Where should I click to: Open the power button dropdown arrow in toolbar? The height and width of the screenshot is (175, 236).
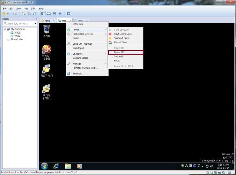click(8, 13)
